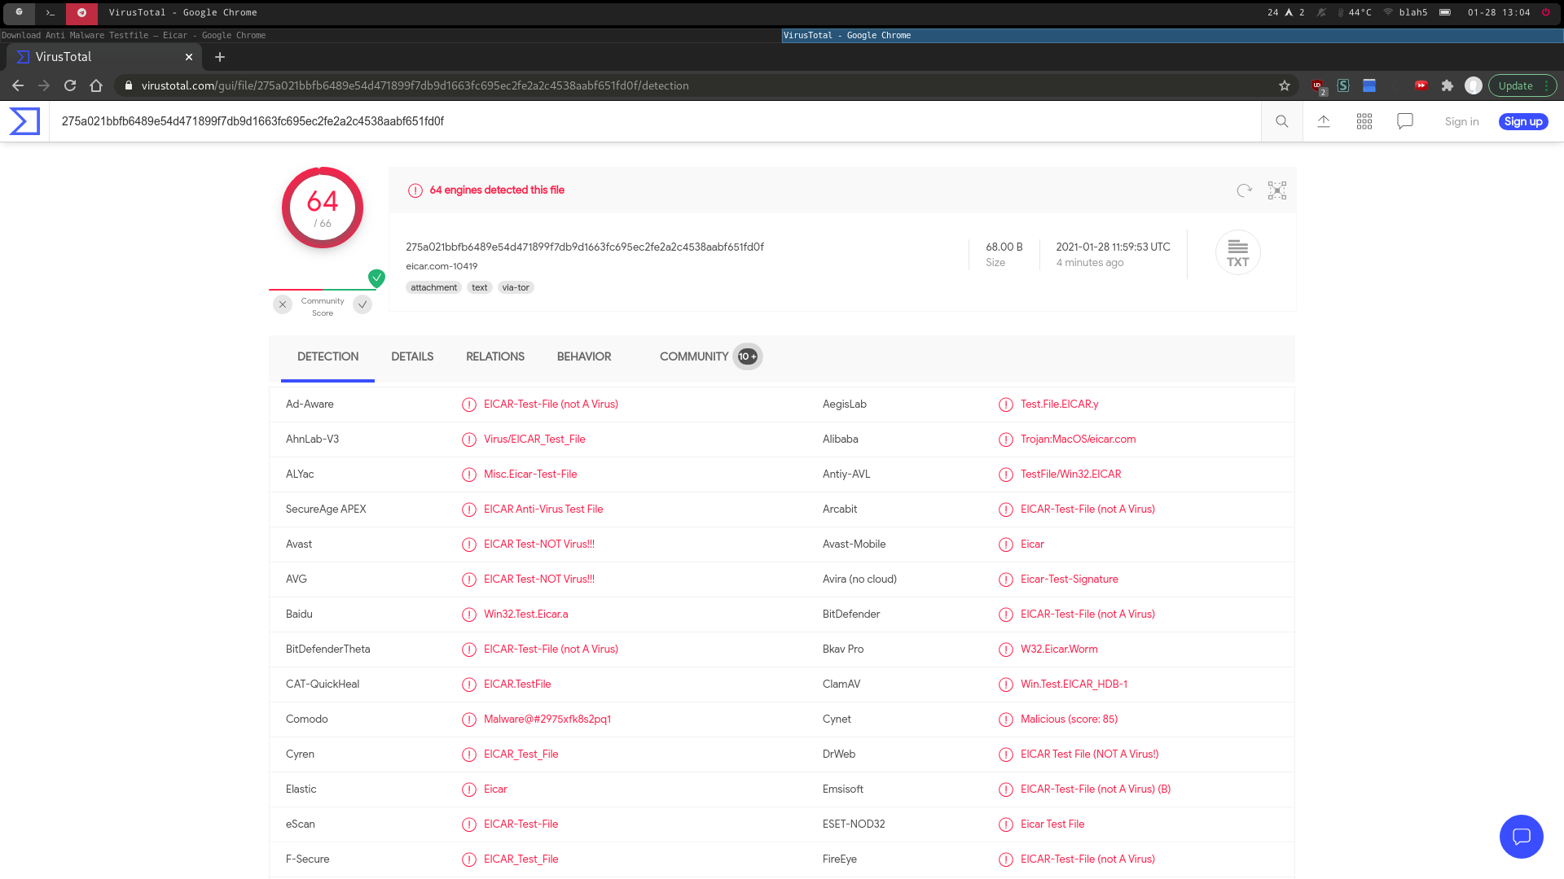
Task: Click the Sign up button
Action: (1523, 121)
